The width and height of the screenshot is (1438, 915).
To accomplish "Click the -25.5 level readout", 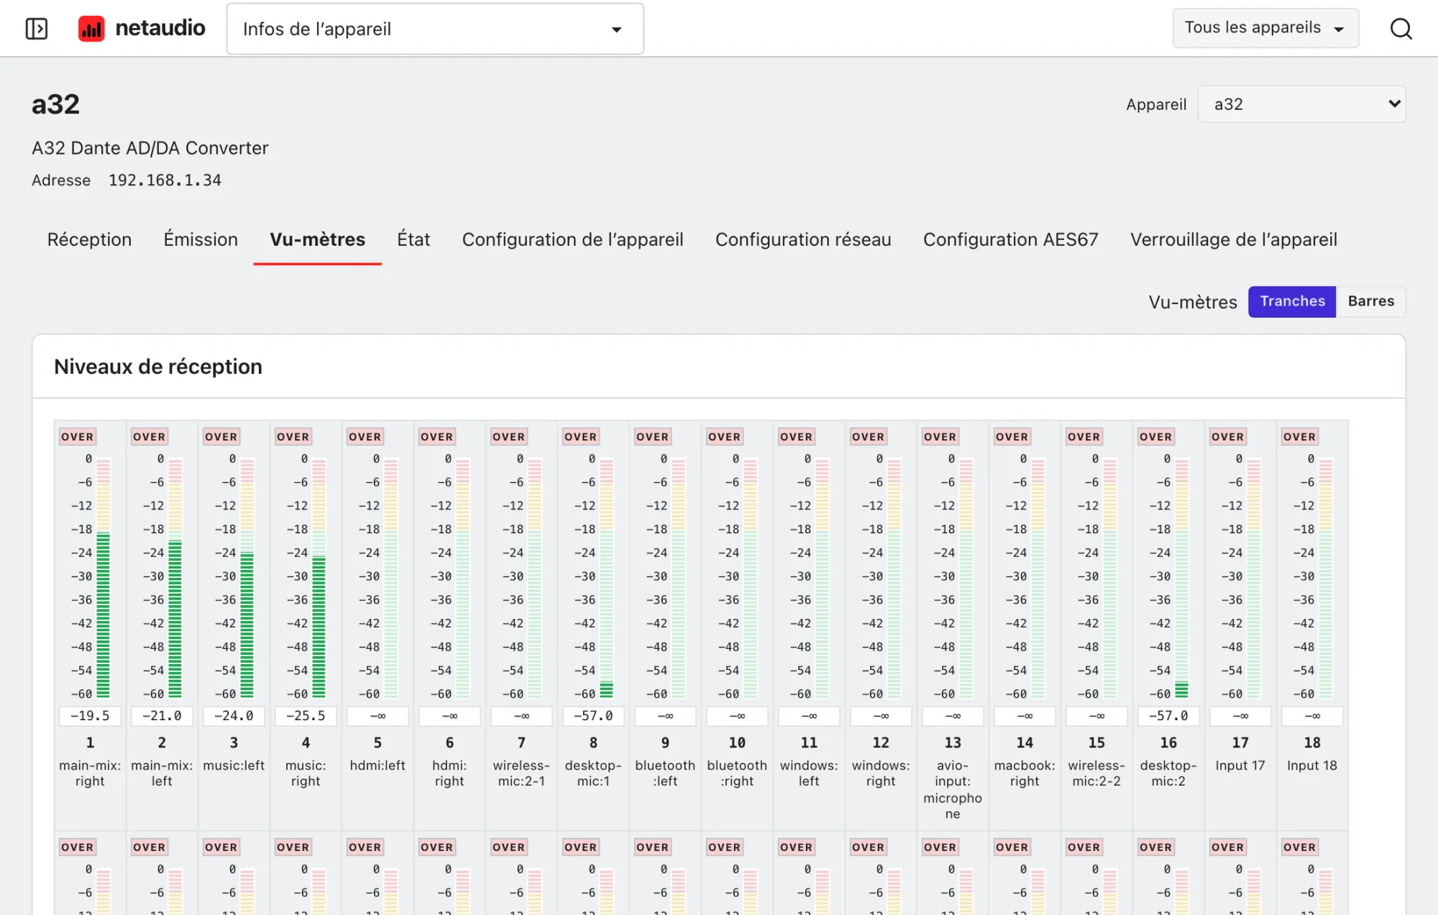I will coord(306,716).
